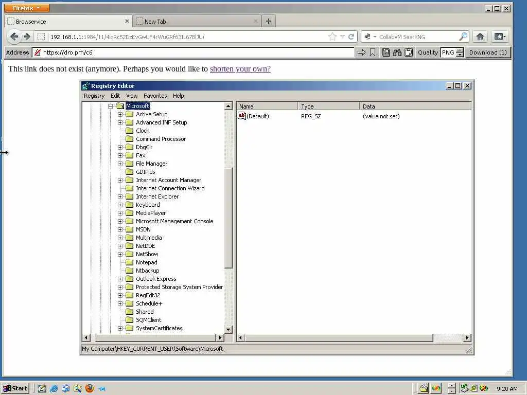Click the Data column header
The height and width of the screenshot is (395, 527).
point(415,106)
